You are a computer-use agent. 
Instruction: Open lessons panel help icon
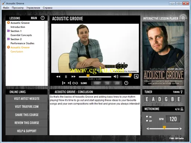pos(43,18)
